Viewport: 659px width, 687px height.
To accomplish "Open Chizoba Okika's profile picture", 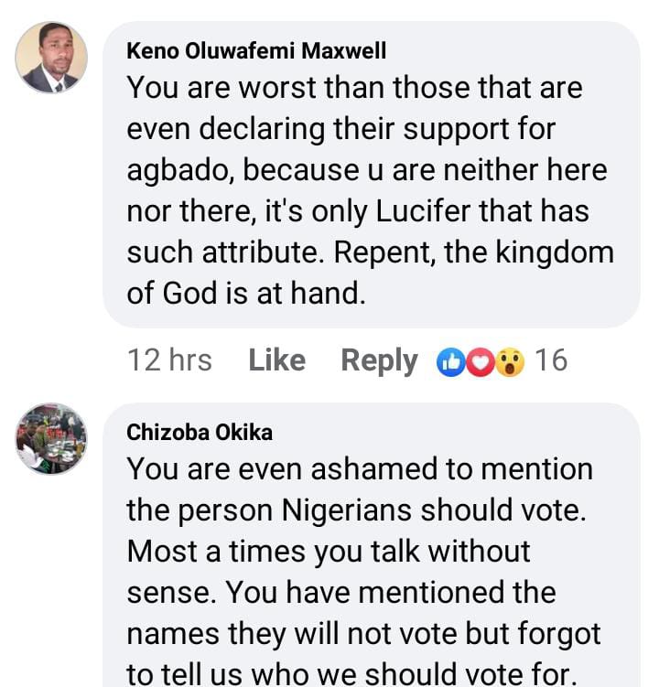I will click(51, 438).
